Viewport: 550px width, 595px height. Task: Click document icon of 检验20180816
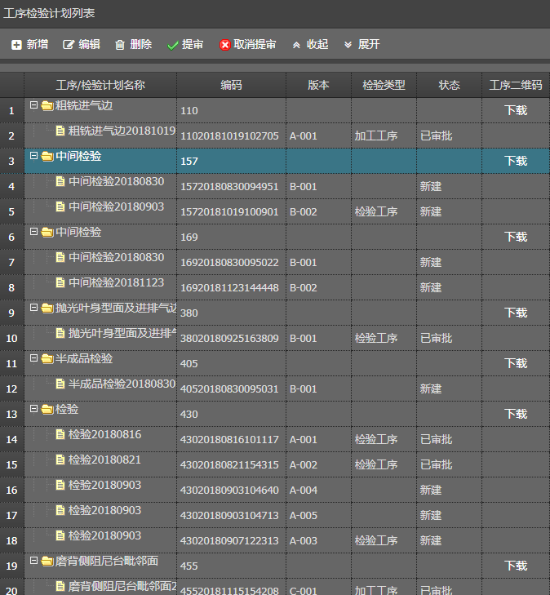[60, 435]
